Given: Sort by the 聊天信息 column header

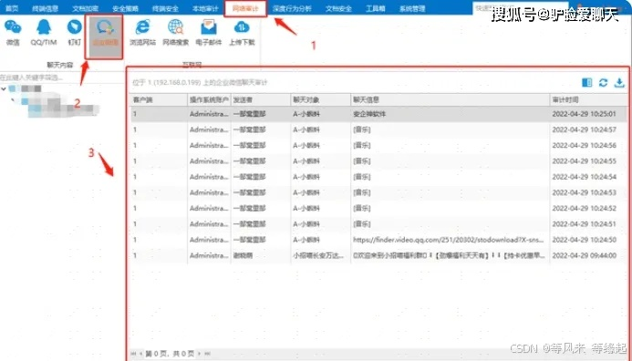Looking at the screenshot, I should (450, 99).
